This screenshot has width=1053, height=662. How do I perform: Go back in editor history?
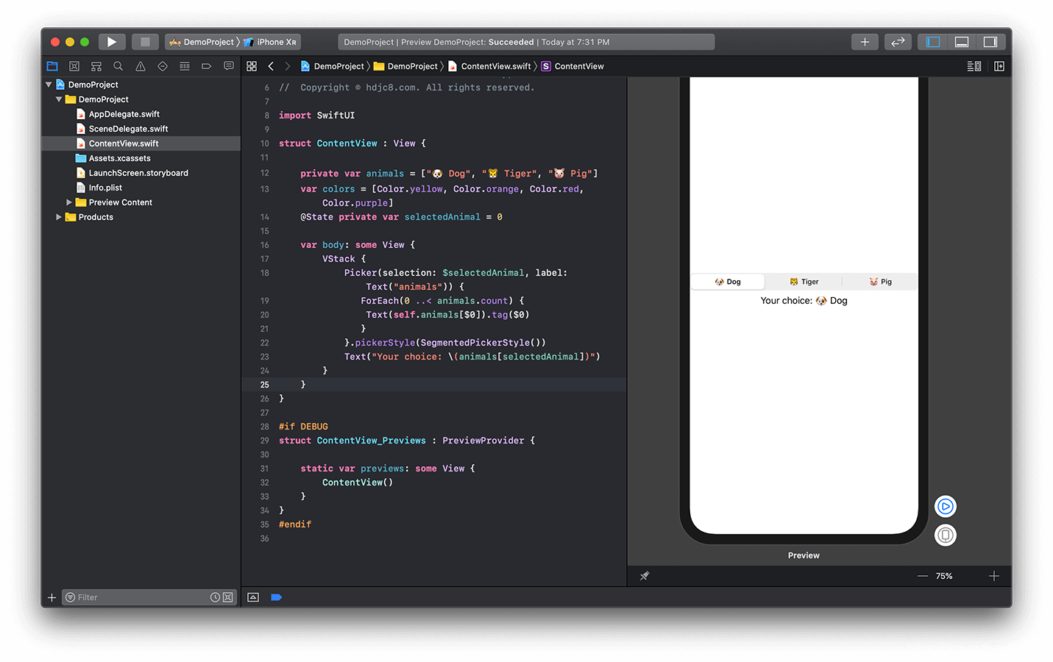click(271, 66)
